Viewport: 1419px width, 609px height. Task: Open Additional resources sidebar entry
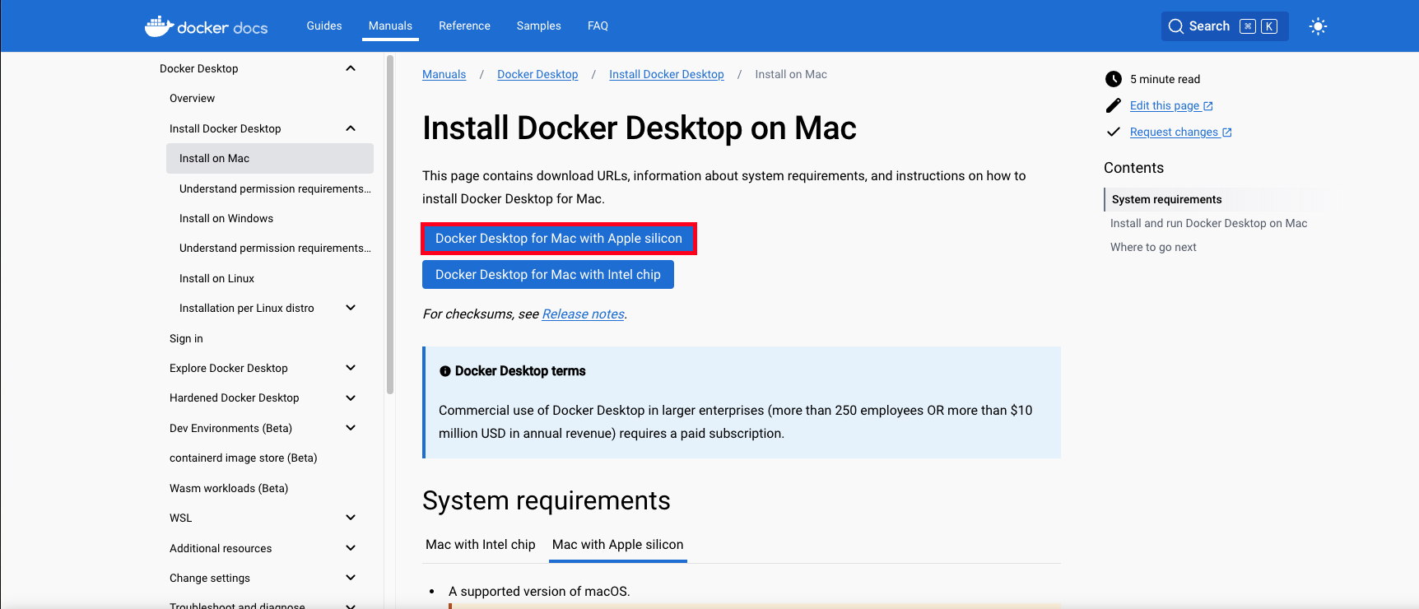[221, 548]
